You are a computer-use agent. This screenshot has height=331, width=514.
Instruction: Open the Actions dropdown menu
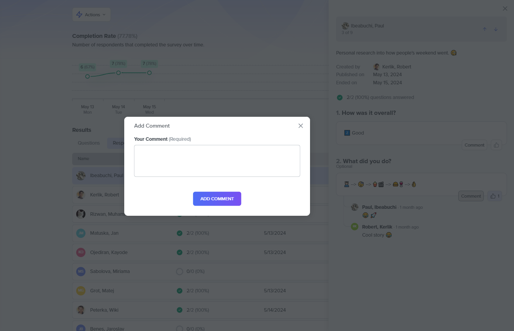(91, 15)
